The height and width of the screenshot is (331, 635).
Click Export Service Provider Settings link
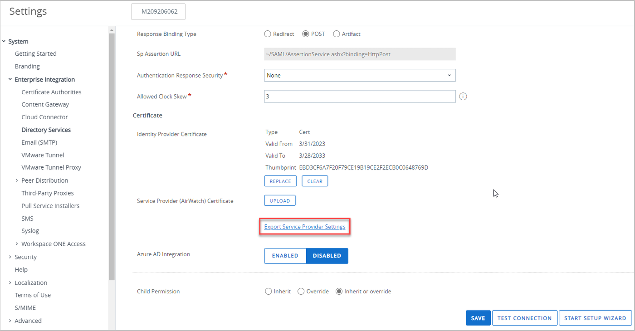[305, 227]
